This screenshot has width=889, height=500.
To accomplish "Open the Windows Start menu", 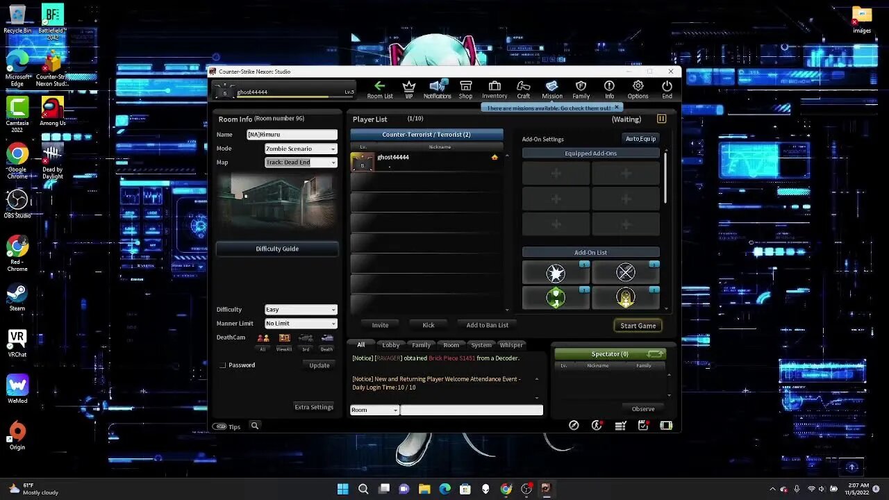I will point(342,489).
